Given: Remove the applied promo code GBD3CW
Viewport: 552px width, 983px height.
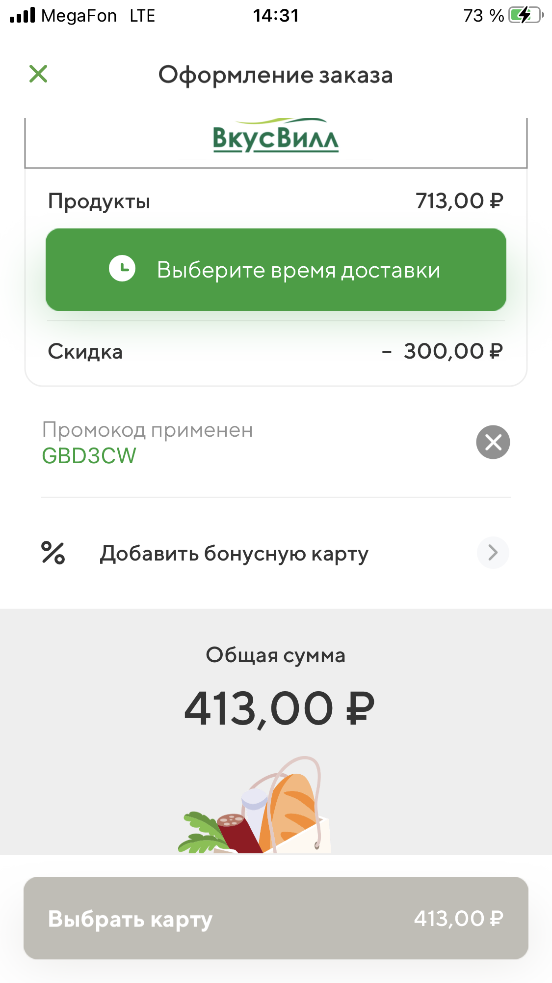Looking at the screenshot, I should [493, 442].
